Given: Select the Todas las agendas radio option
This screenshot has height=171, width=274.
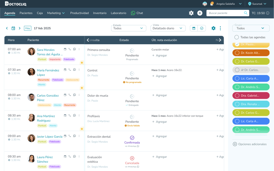Looking at the screenshot, I should pos(237,38).
